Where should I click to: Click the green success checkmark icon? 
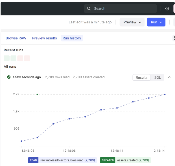pyautogui.click(x=9, y=77)
